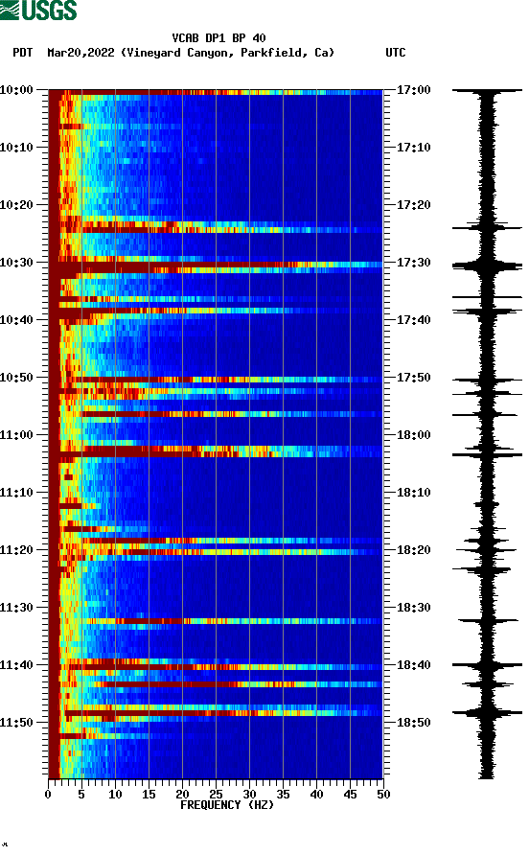Click the seismogram spike near 18:50 UTC

point(487,713)
